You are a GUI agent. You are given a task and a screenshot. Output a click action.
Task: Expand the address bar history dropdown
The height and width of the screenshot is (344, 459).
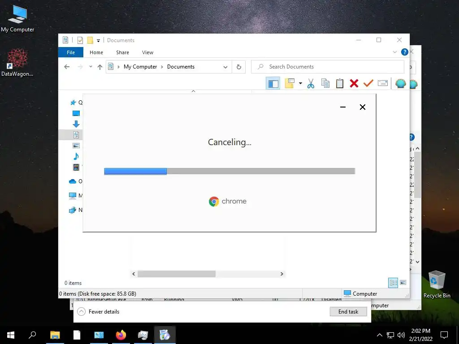pos(225,67)
